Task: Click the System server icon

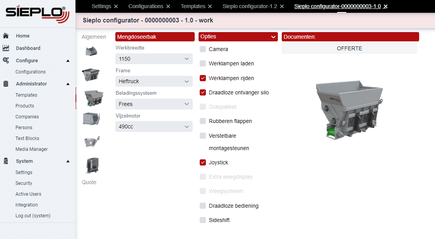Action: click(6, 161)
